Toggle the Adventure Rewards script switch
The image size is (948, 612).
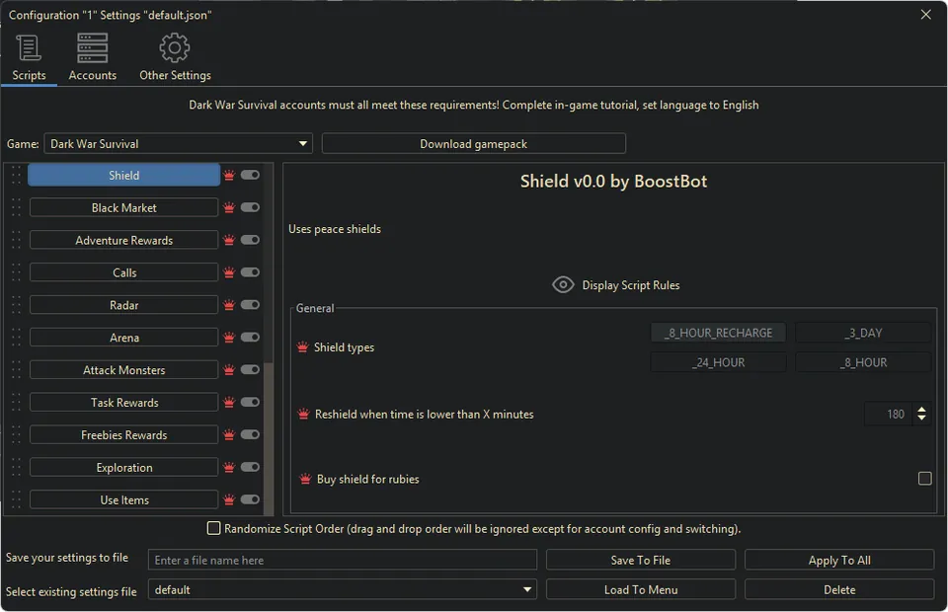250,240
